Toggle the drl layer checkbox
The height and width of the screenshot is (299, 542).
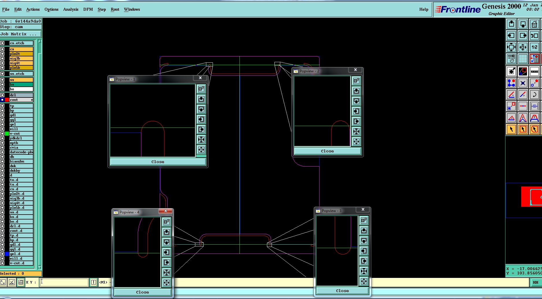[2, 95]
